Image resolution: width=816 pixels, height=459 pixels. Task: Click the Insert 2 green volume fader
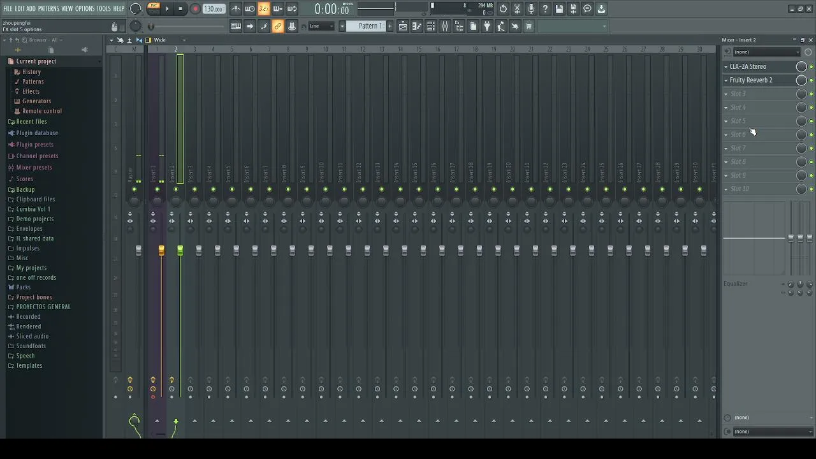pos(180,251)
